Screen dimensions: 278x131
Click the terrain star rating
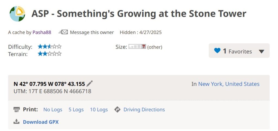click(50, 54)
